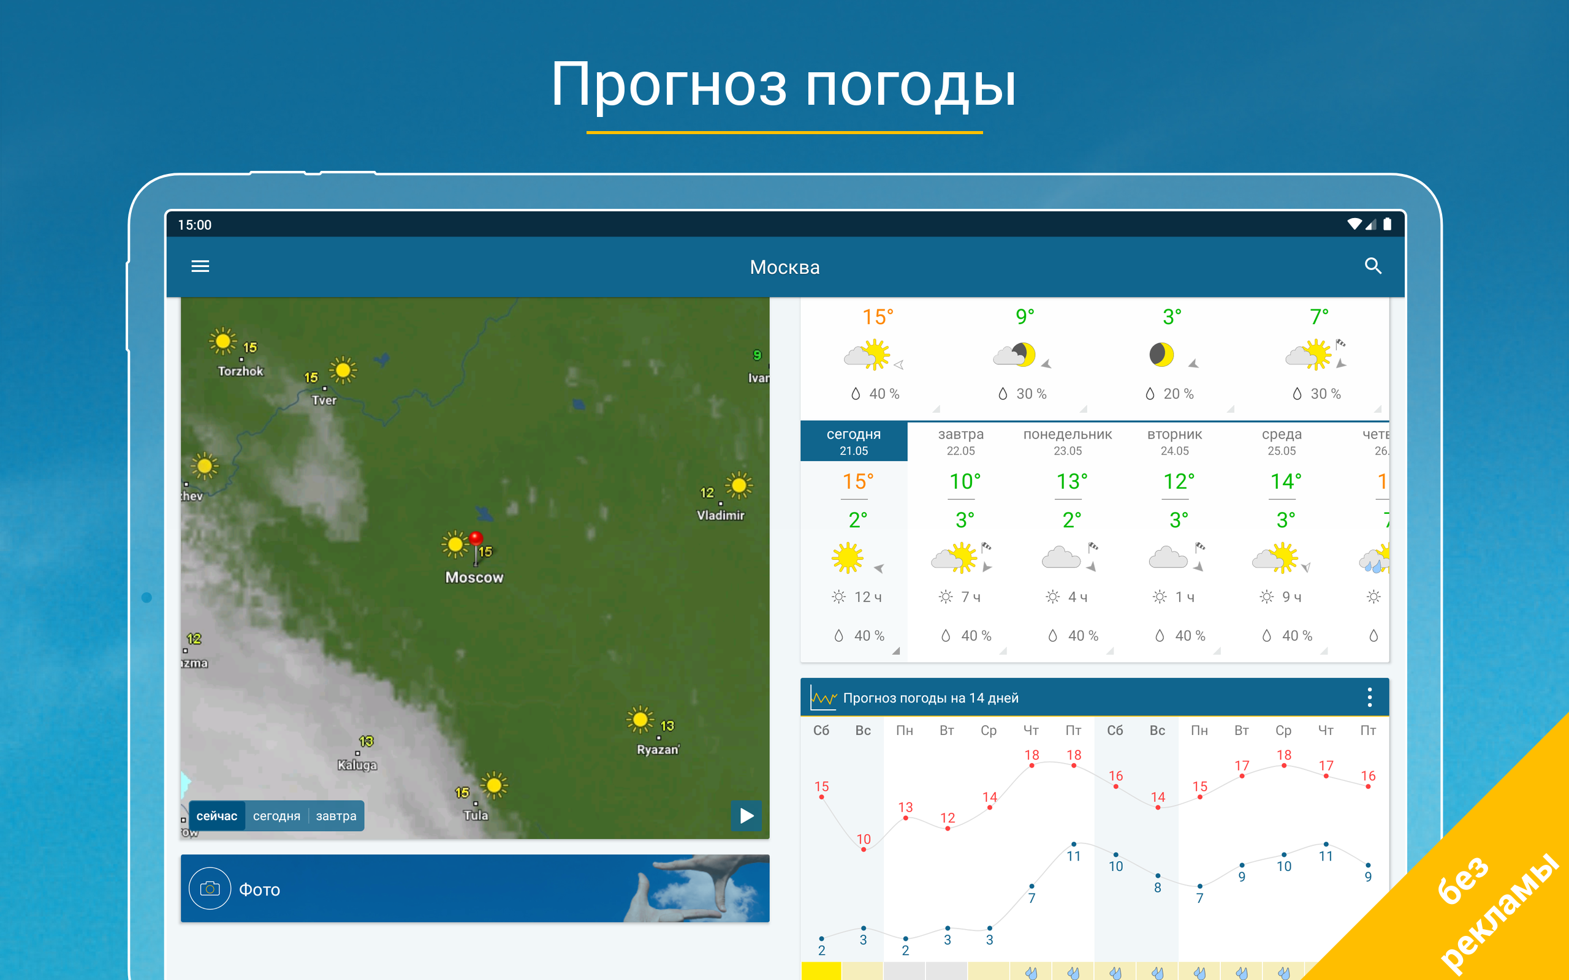Select the понедельник 23.05 tab
The width and height of the screenshot is (1569, 980).
(x=1067, y=442)
